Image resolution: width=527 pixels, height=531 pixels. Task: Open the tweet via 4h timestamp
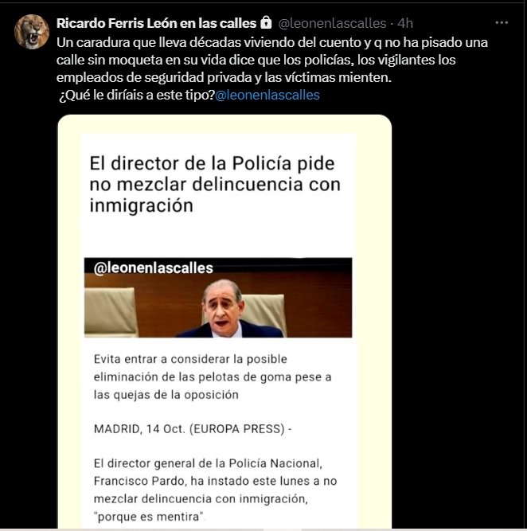[405, 23]
